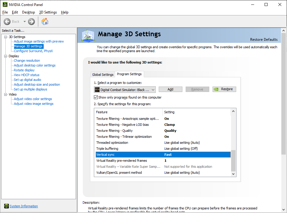The height and width of the screenshot is (213, 287).
Task: Click the 'Fast' vertical sync setting value
Action: point(168,155)
